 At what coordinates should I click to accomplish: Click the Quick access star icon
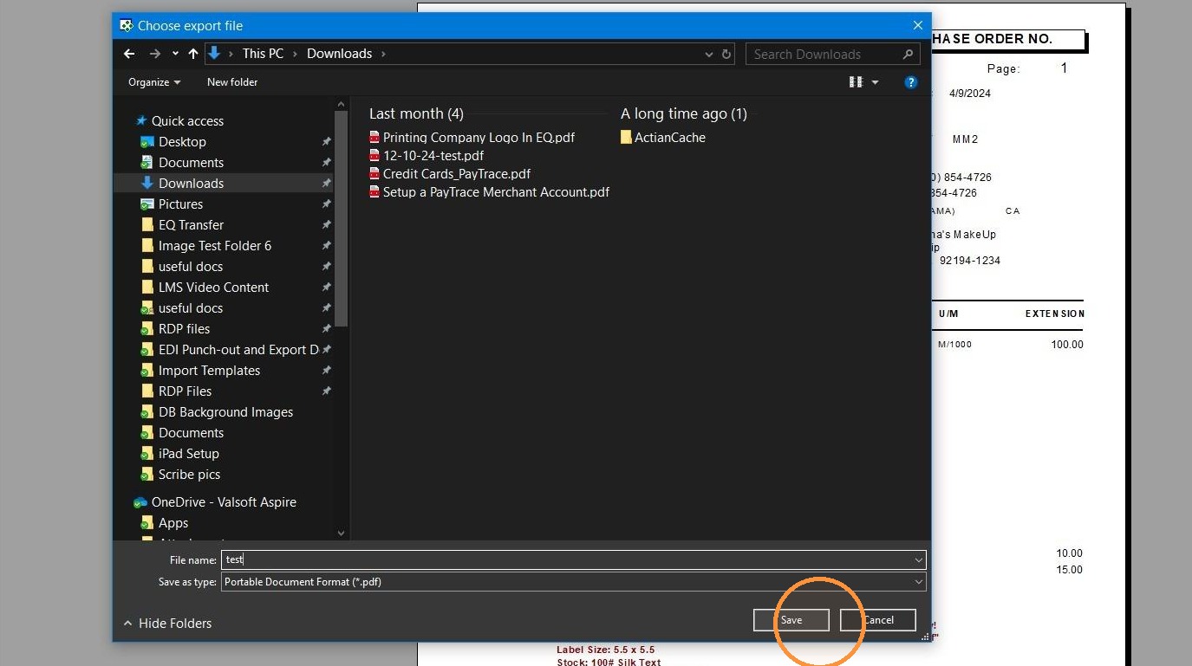pos(141,121)
